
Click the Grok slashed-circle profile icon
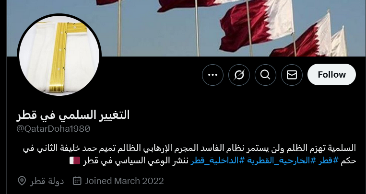(x=239, y=75)
